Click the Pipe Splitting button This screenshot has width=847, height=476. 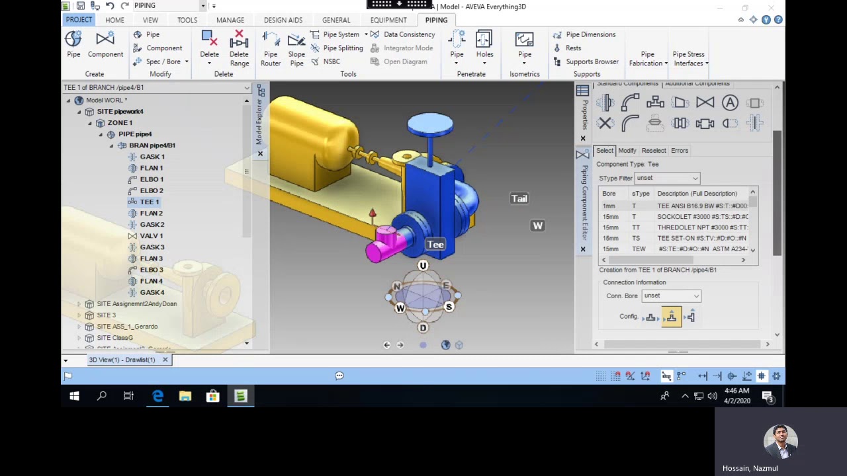tap(336, 48)
